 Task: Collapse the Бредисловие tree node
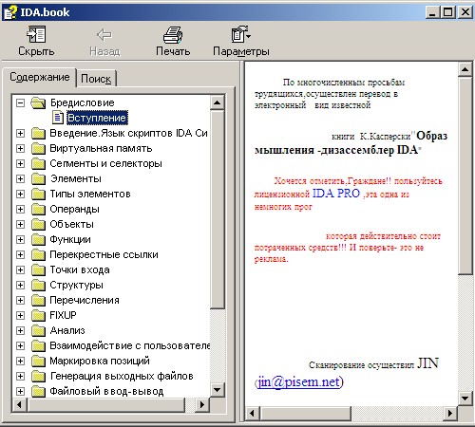[x=20, y=102]
